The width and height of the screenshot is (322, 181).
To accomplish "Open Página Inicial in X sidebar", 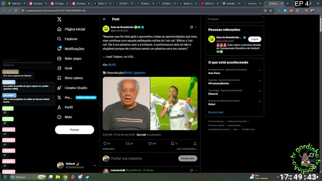I will pyautogui.click(x=71, y=29).
